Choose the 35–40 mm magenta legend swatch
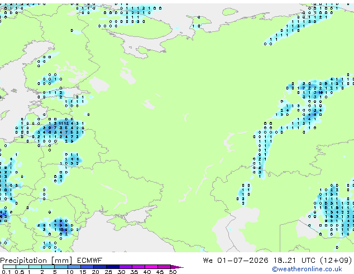The height and width of the screenshot is (274, 354). pyautogui.click(x=138, y=267)
